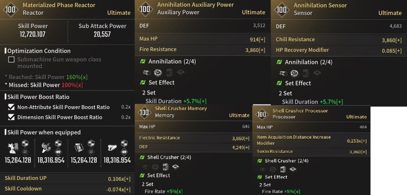Select the pistol-shaped skill icon in the reactor panel
The height and width of the screenshot is (195, 407).
(112, 148)
